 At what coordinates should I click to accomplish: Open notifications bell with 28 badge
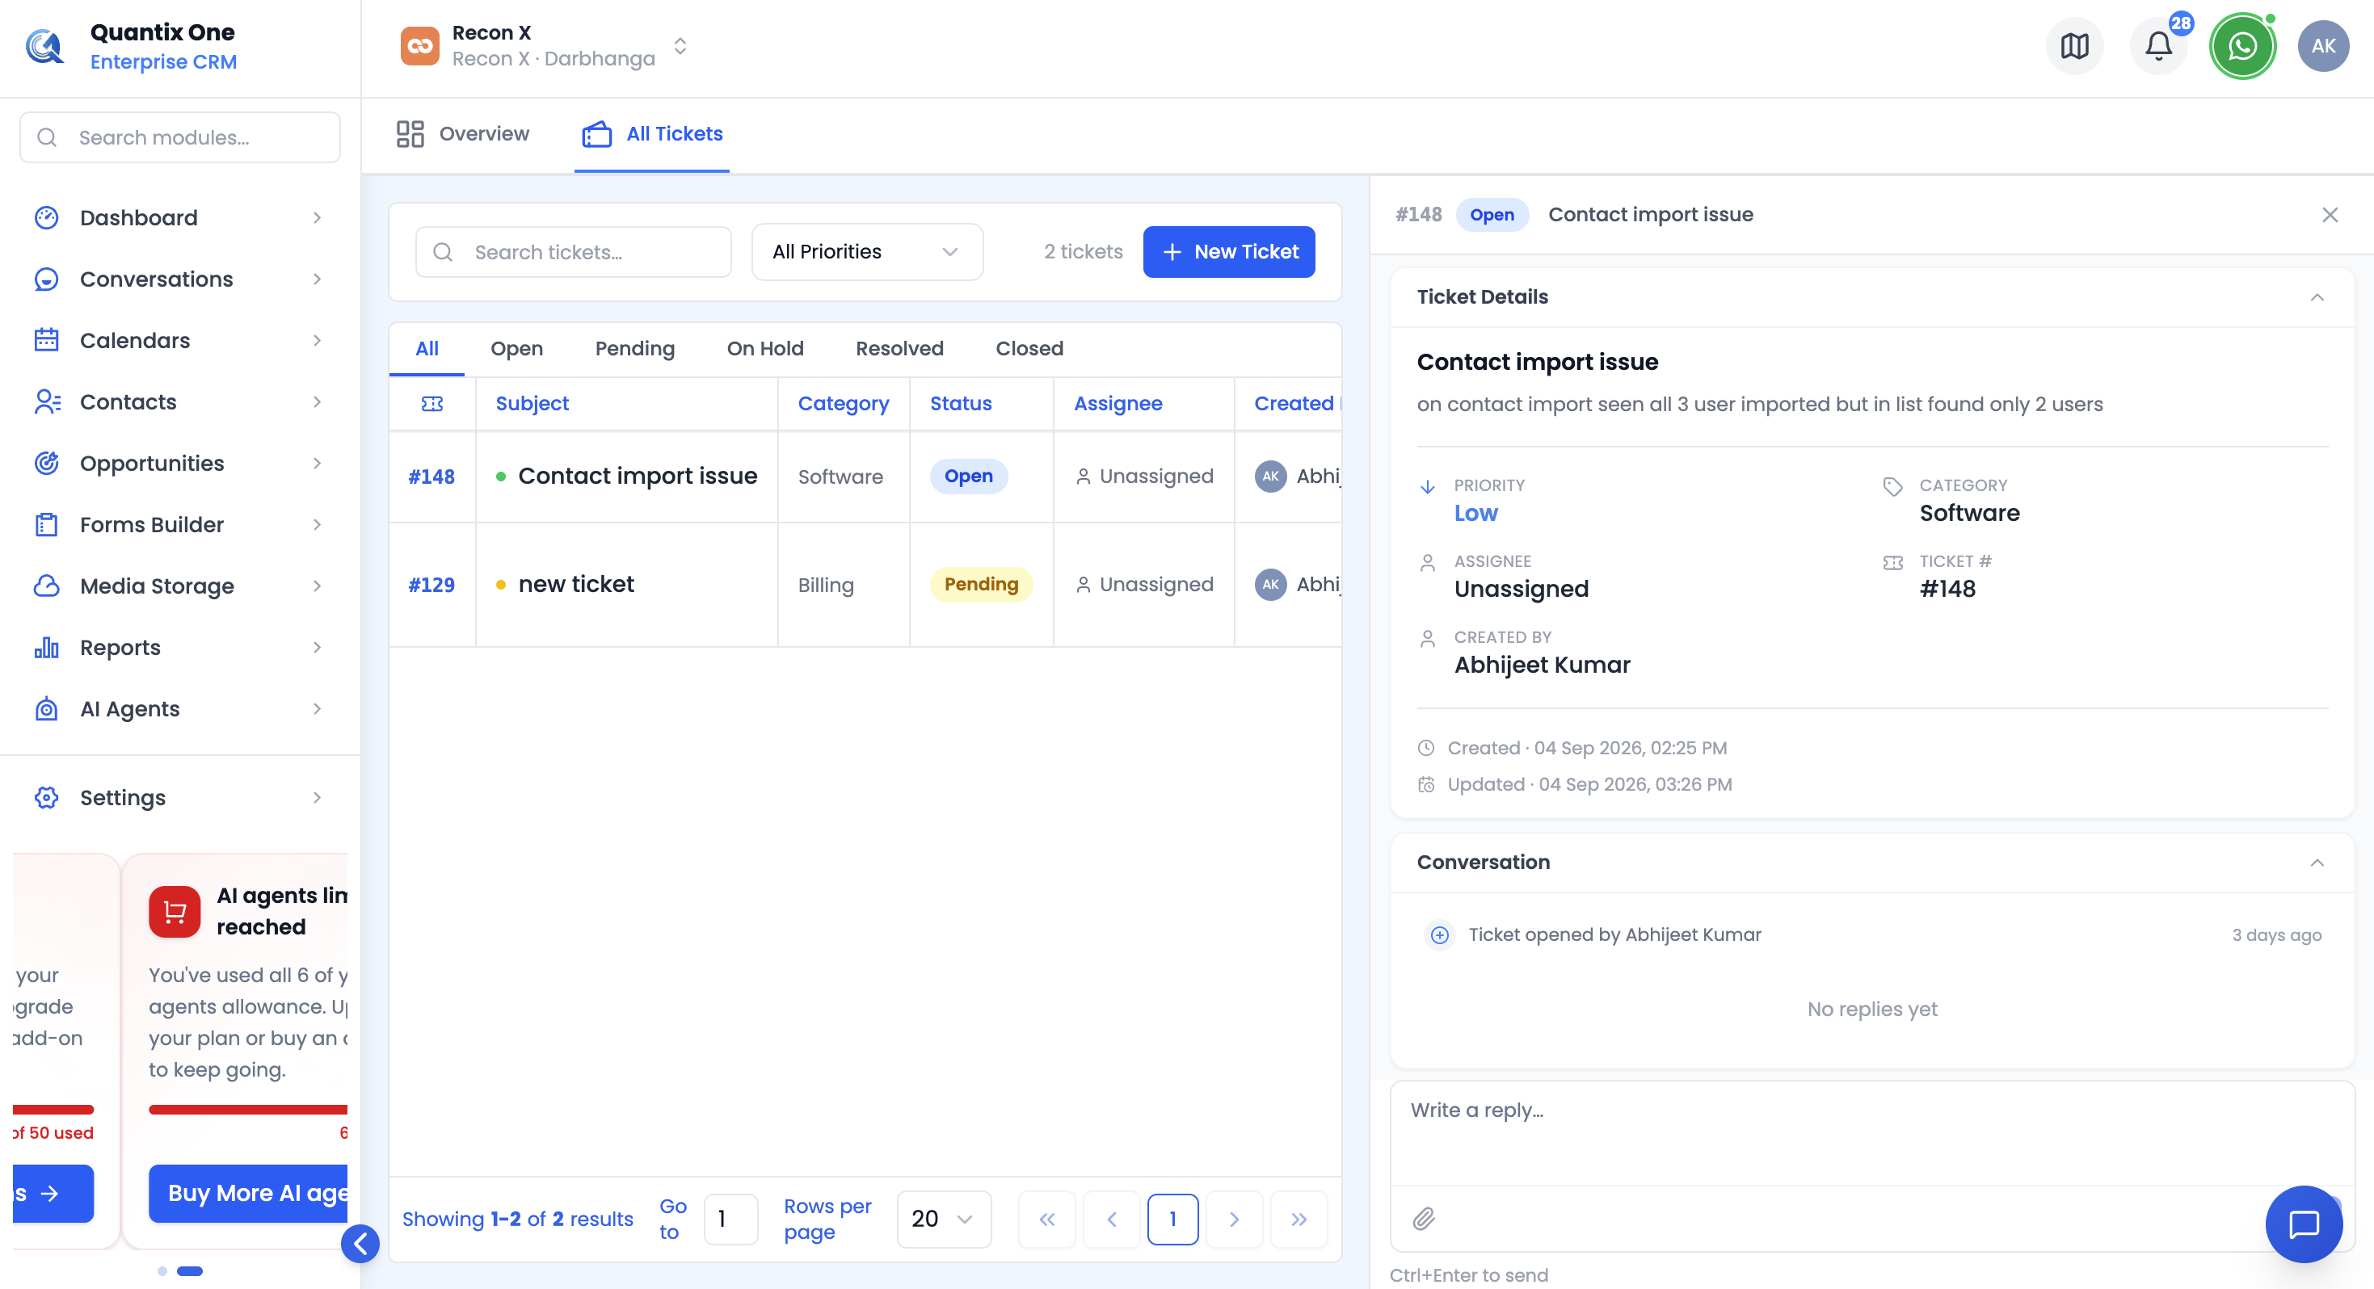pyautogui.click(x=2158, y=46)
